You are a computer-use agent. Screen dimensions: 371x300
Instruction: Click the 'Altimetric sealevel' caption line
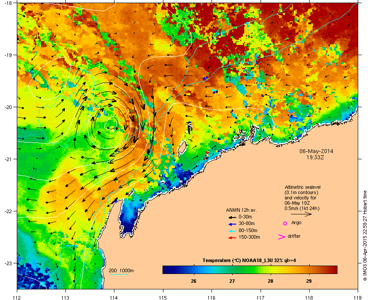click(303, 187)
